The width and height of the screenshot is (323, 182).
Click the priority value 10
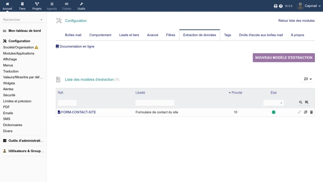[236, 112]
